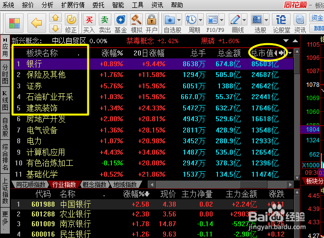The image size is (324, 238).
Task: Sort by the 总金额 column header
Action: pos(229,53)
